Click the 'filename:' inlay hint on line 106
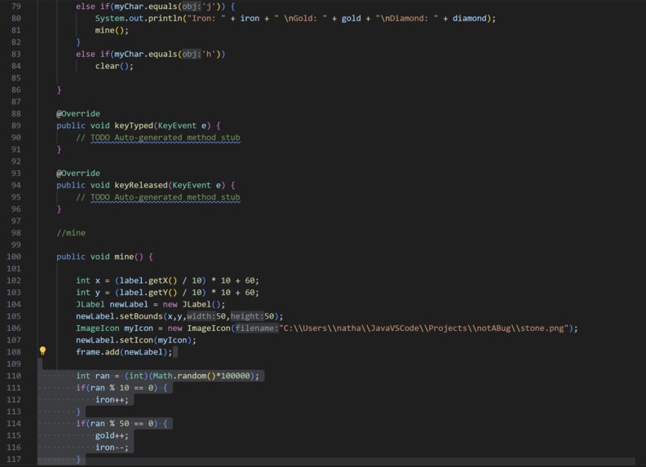The height and width of the screenshot is (467, 646). coord(257,328)
